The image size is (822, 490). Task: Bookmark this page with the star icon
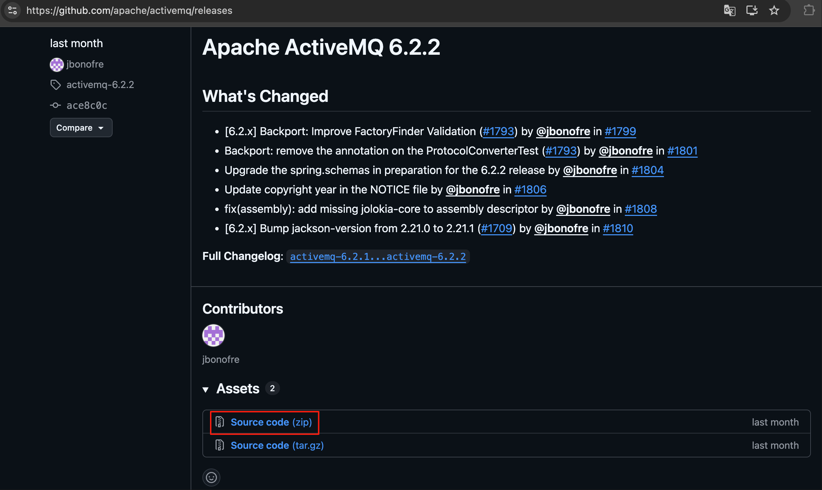pos(774,10)
